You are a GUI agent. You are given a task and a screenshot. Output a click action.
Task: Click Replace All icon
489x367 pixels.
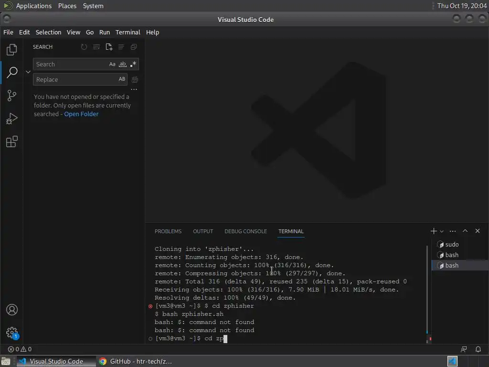(x=135, y=80)
